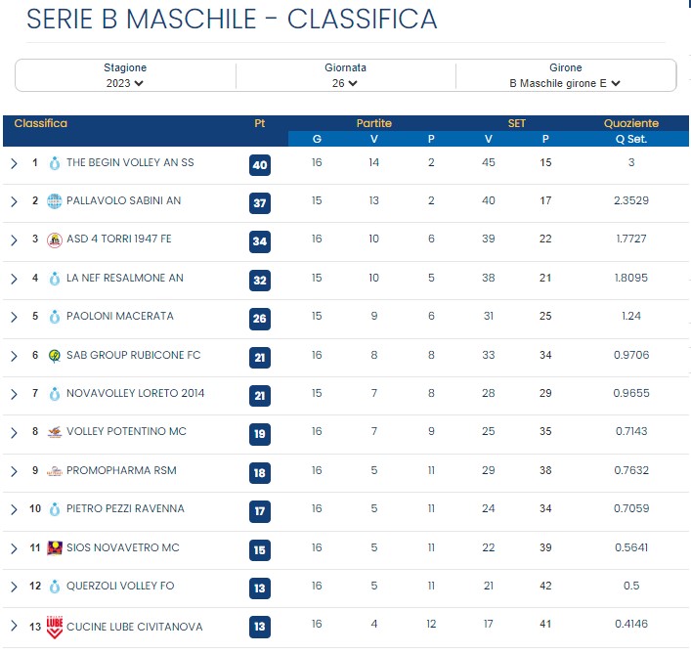Expand the QUERZOLI VOLLEY FO row

(14, 587)
